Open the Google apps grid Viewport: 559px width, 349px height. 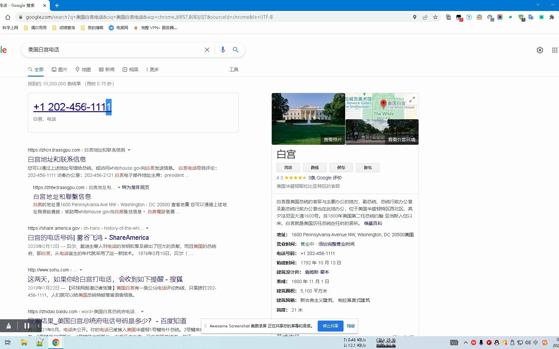coord(554,50)
